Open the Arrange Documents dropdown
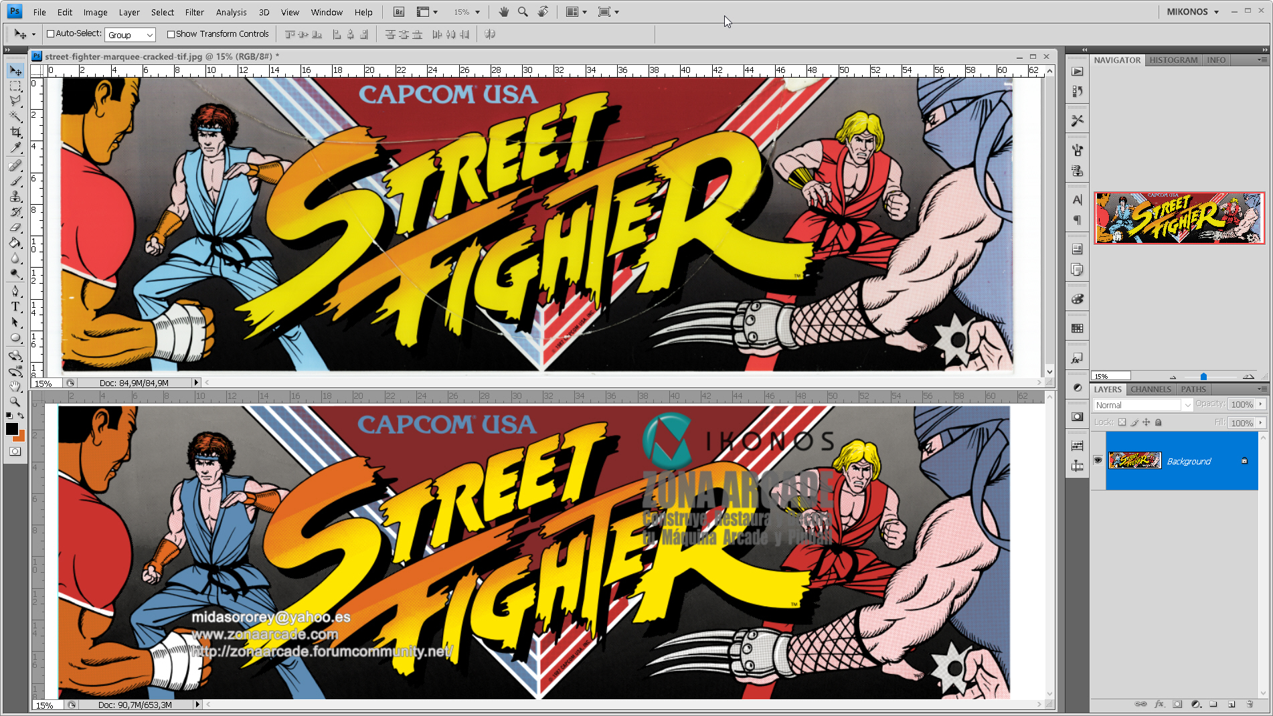 click(x=576, y=12)
